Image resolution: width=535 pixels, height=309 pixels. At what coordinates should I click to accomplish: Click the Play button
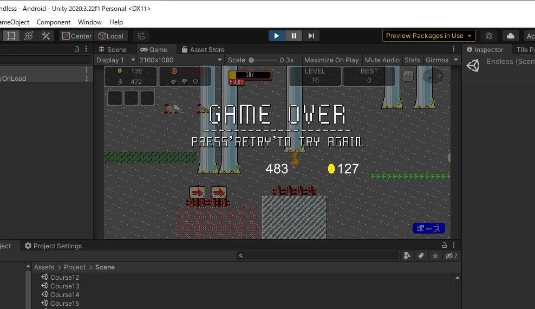[x=276, y=36]
